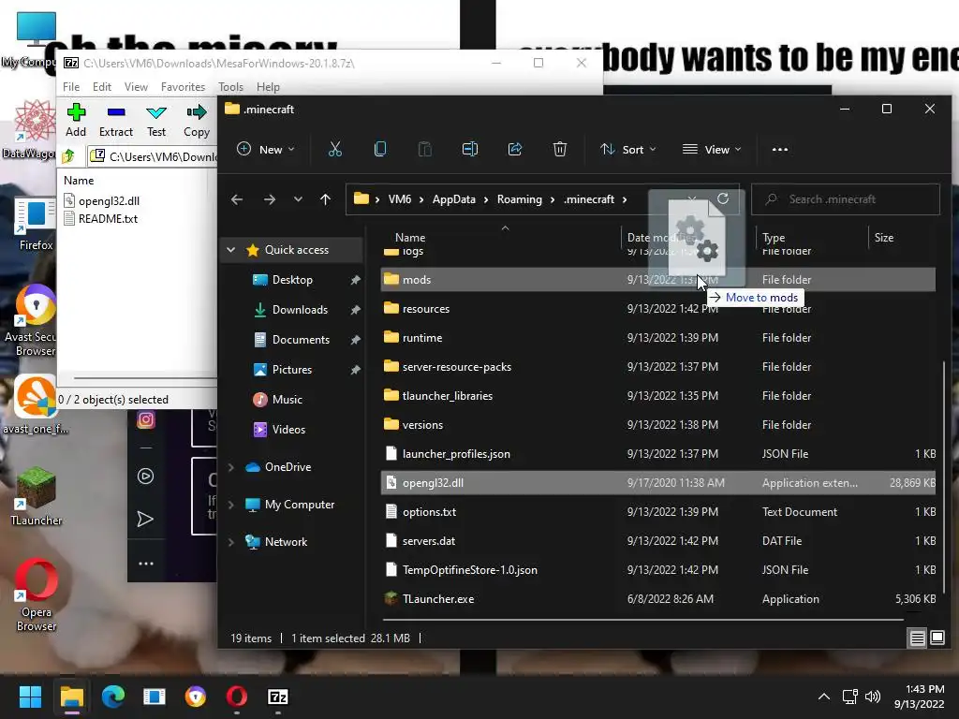Click the 7-Zip Copy button
This screenshot has width=959, height=719.
[197, 120]
